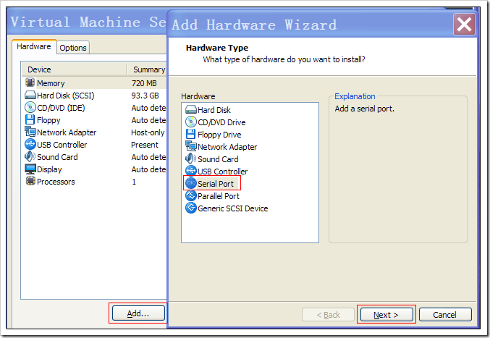The height and width of the screenshot is (338, 490).
Task: Click the "Present" USB summary value
Action: [145, 145]
